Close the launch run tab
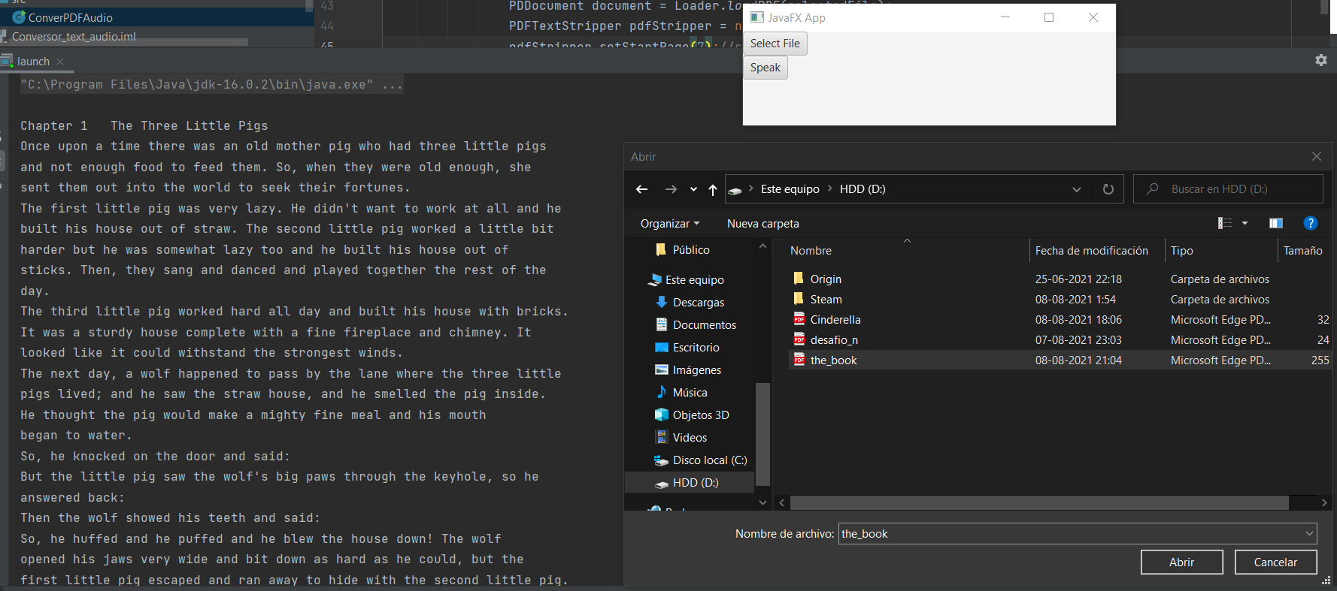 60,62
